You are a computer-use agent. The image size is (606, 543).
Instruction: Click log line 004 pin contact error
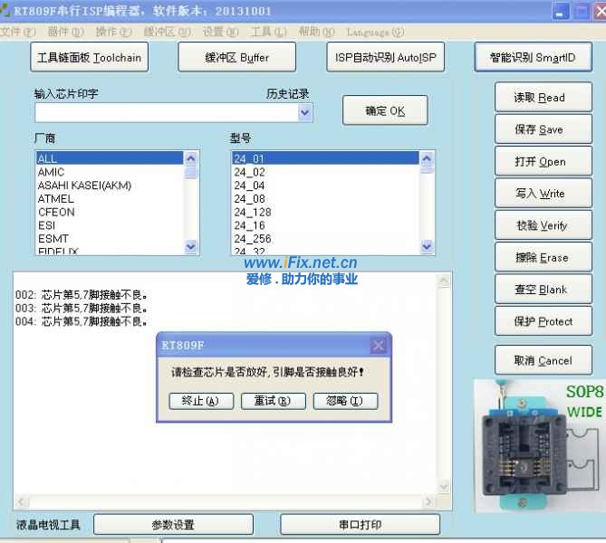click(82, 321)
